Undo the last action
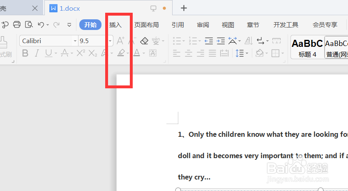This screenshot has height=191, width=348. [x=41, y=25]
